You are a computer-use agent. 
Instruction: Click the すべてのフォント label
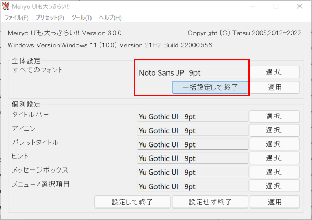click(37, 70)
